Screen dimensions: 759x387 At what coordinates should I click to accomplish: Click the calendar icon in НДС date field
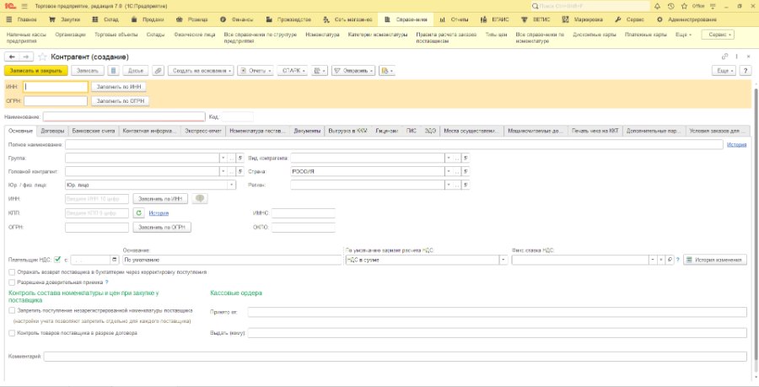114,261
